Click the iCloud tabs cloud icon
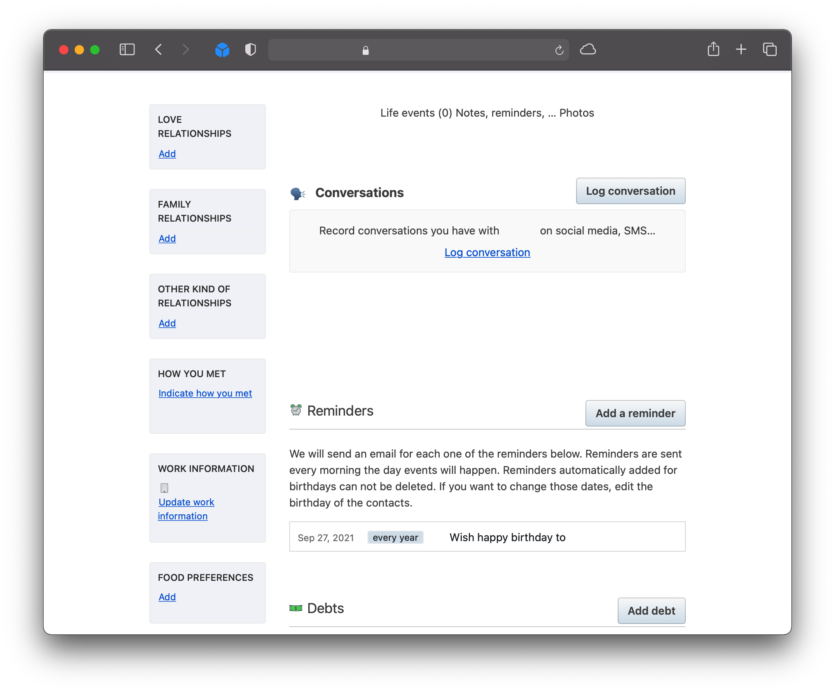 tap(588, 49)
